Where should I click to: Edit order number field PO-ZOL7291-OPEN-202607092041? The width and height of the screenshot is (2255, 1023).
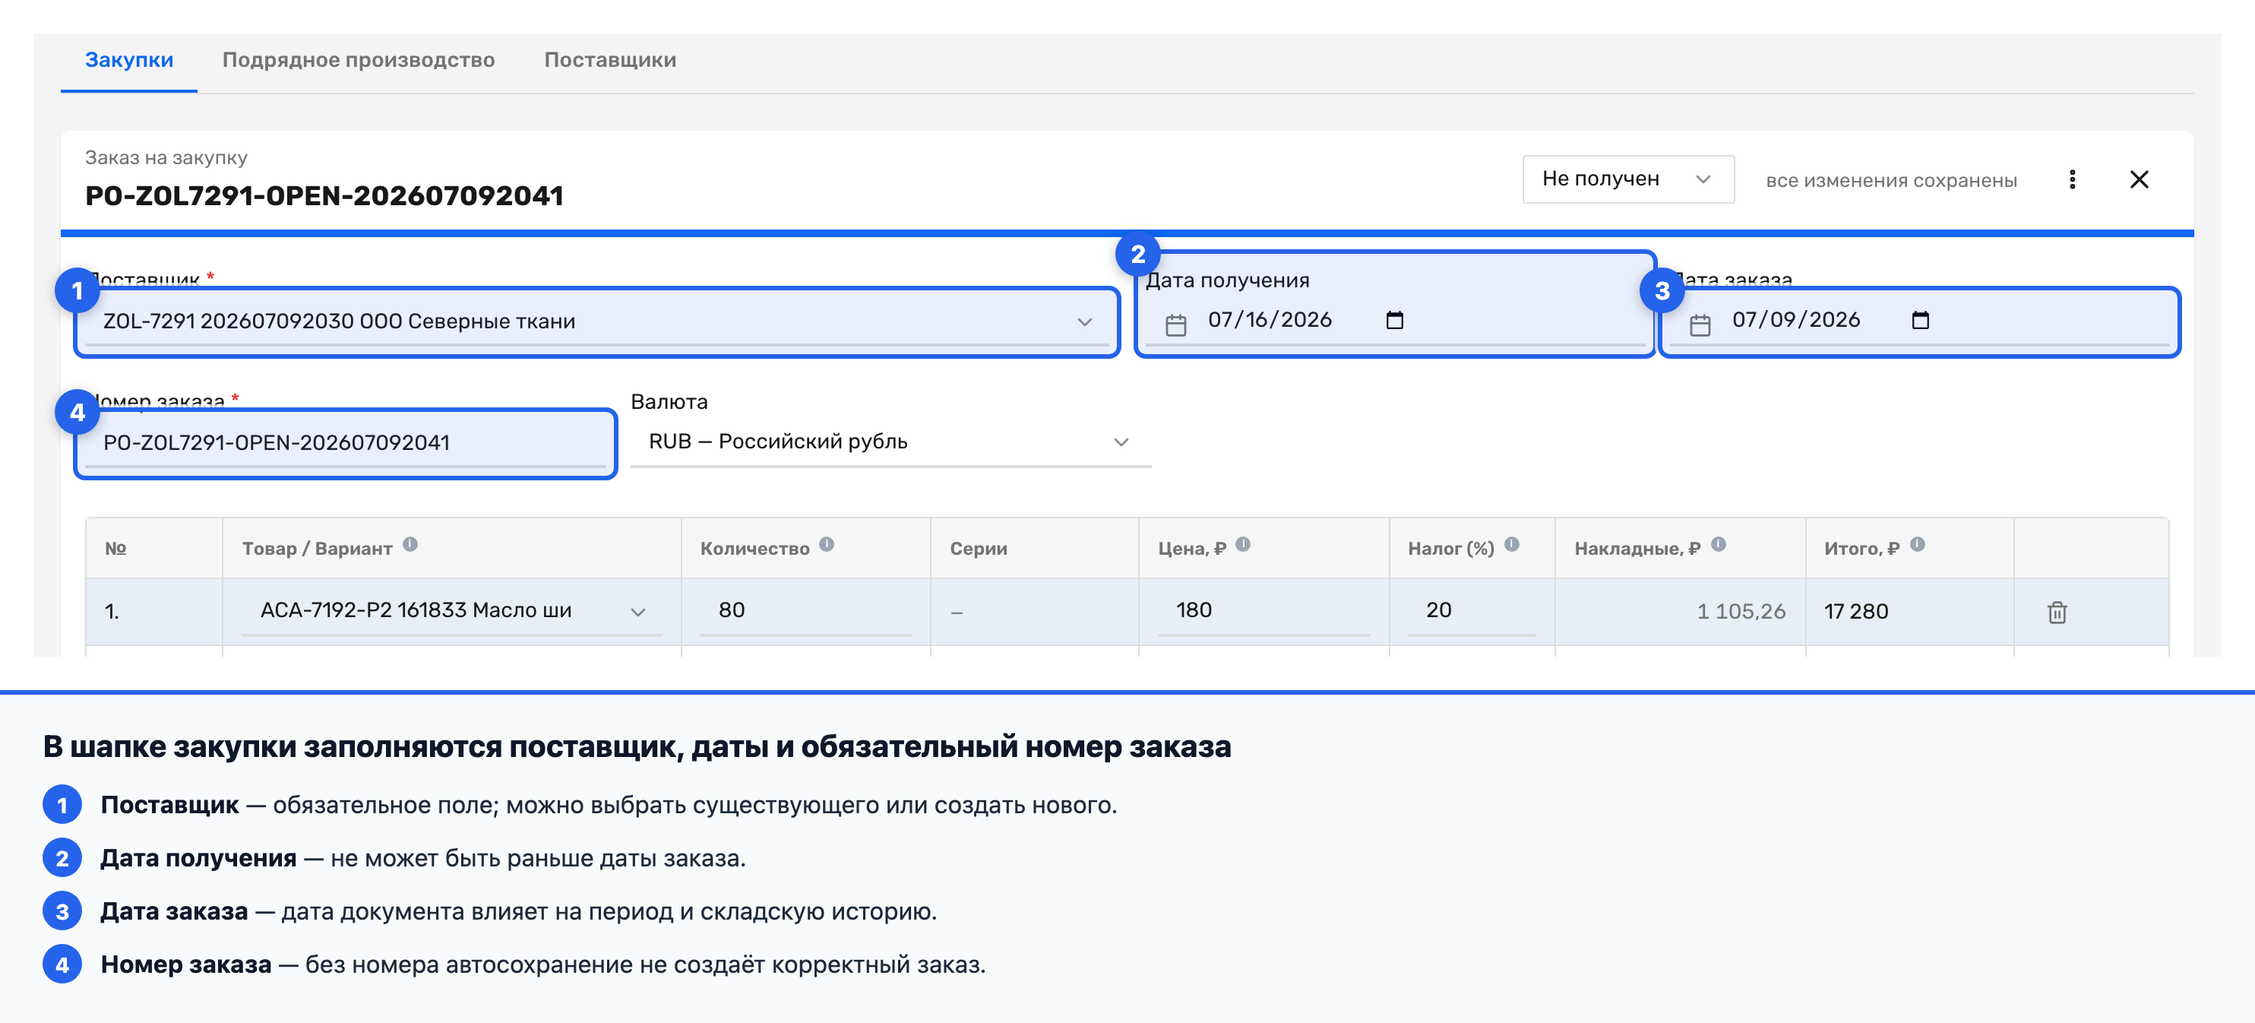pyautogui.click(x=346, y=443)
